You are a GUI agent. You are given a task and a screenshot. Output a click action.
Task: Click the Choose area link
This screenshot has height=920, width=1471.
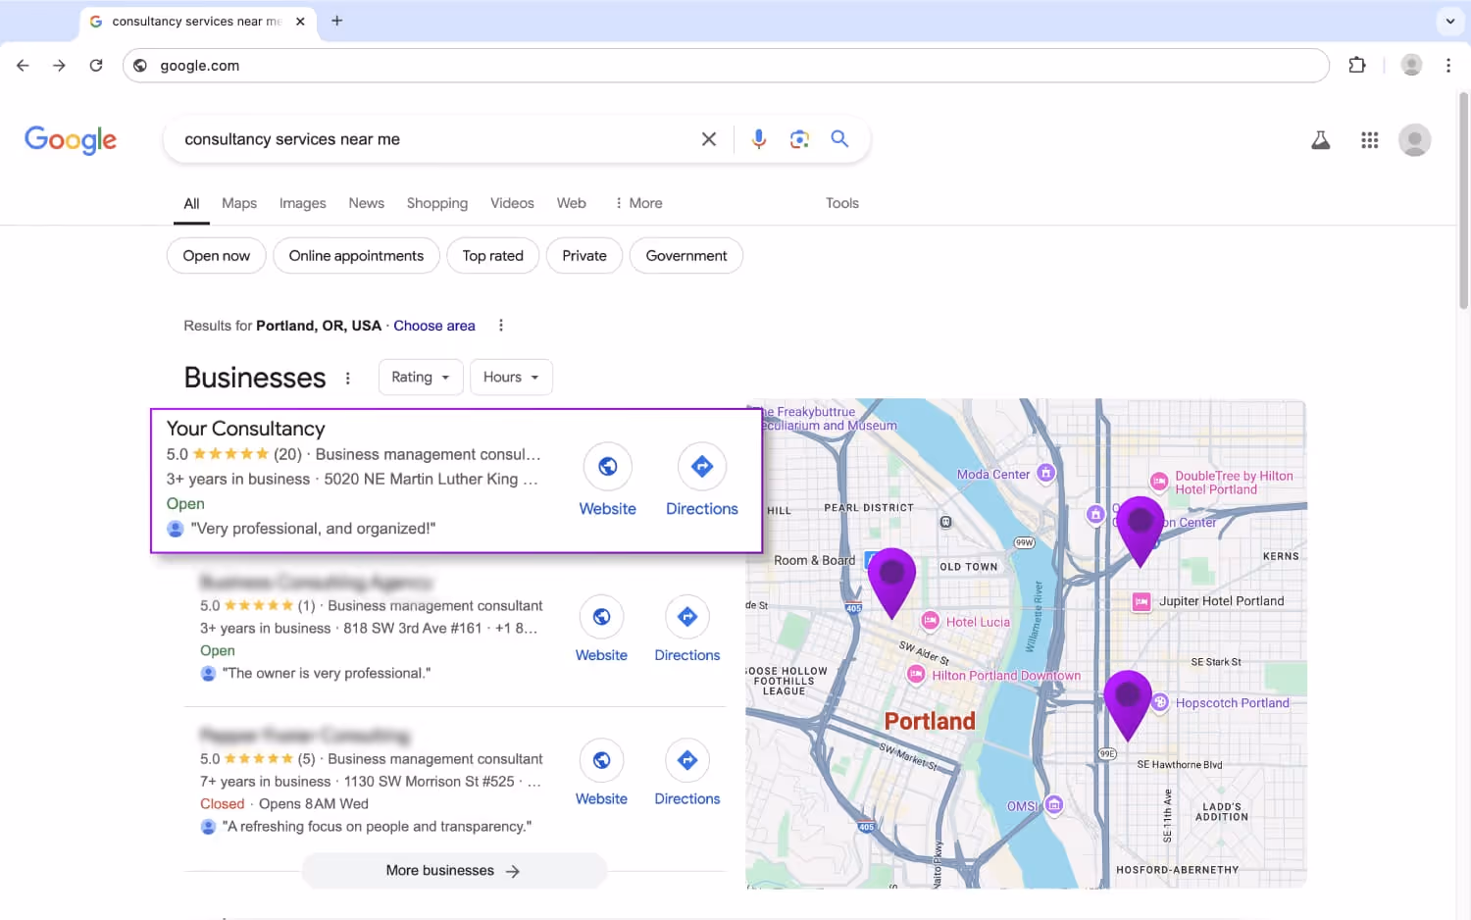(x=434, y=326)
